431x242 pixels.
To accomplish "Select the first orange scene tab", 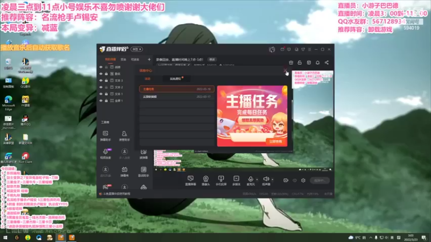I will pyautogui.click(x=110, y=59).
